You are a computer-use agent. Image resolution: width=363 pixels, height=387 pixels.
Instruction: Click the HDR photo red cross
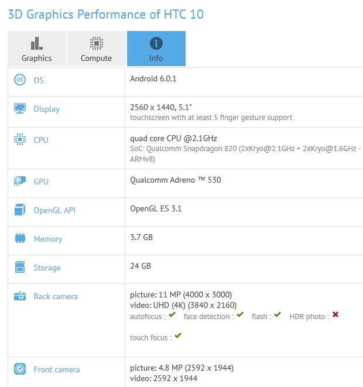(335, 314)
